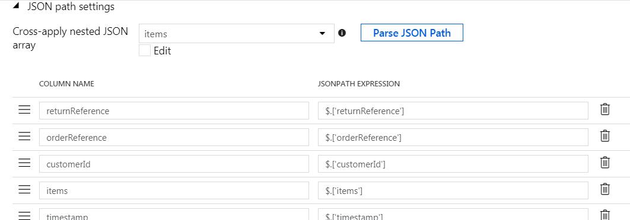Click the info icon beside items dropdown

342,33
